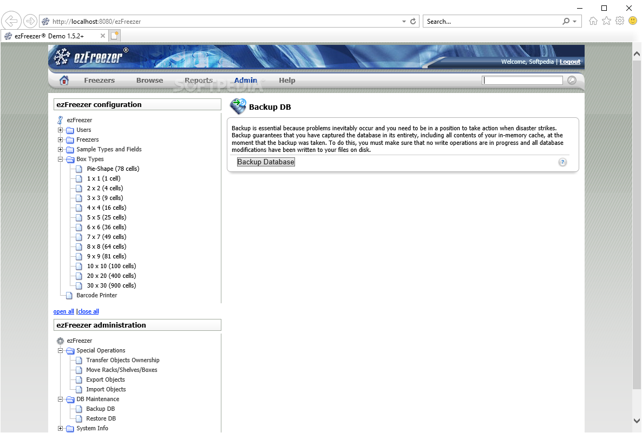This screenshot has height=433, width=642.
Task: Select the 10 x 10 (100 cells) box type
Action: (x=112, y=266)
